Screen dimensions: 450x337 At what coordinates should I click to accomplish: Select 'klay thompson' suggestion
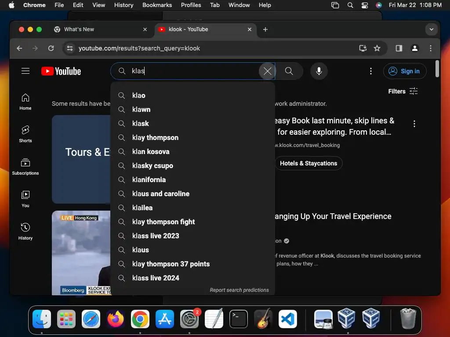coord(192,137)
